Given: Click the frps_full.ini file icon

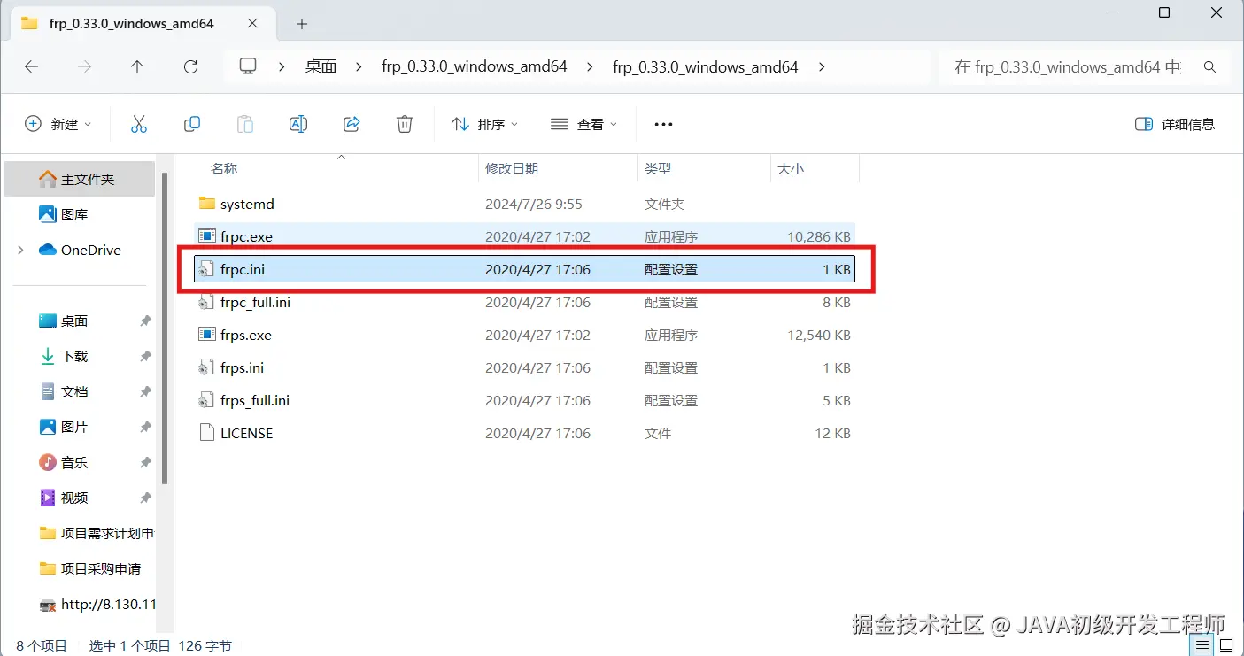Looking at the screenshot, I should 207,400.
